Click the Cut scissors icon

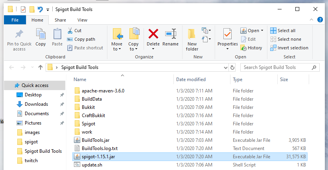[x=70, y=31]
